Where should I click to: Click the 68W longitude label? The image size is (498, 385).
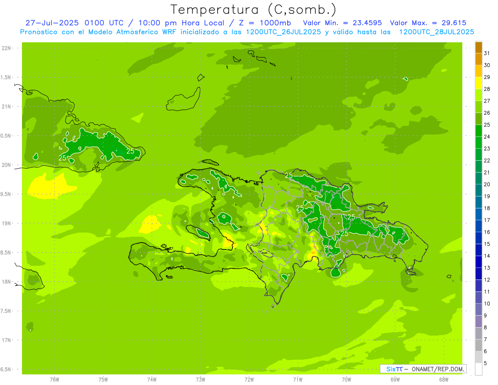pyautogui.click(x=444, y=379)
